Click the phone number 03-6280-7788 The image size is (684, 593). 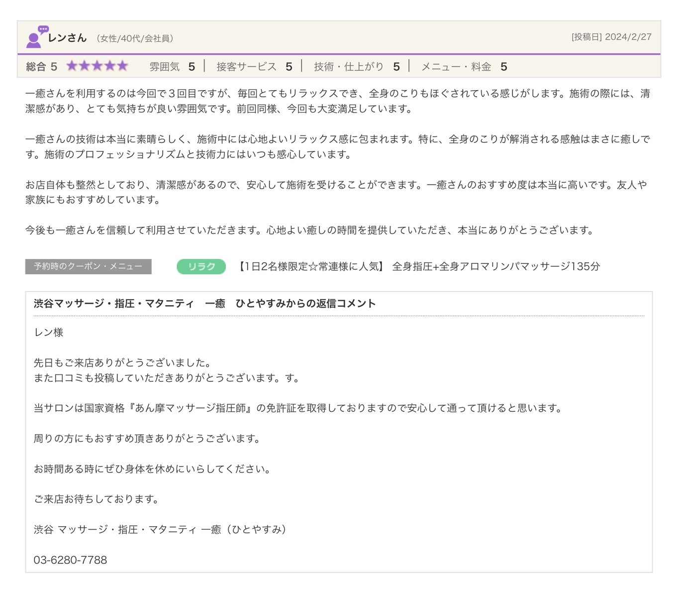[x=70, y=560]
